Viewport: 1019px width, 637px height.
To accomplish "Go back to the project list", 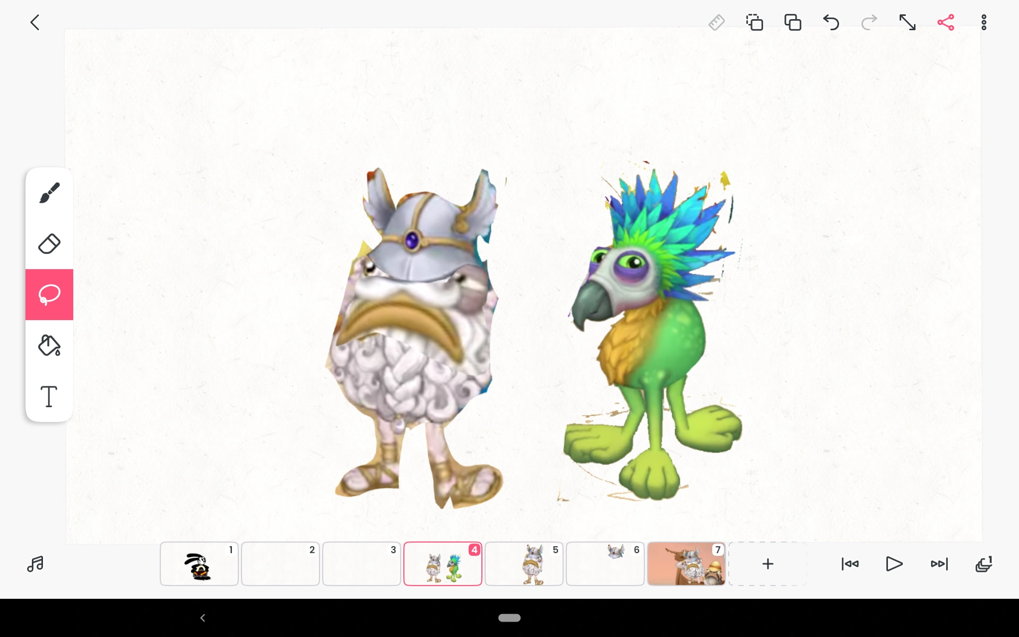I will tap(34, 22).
